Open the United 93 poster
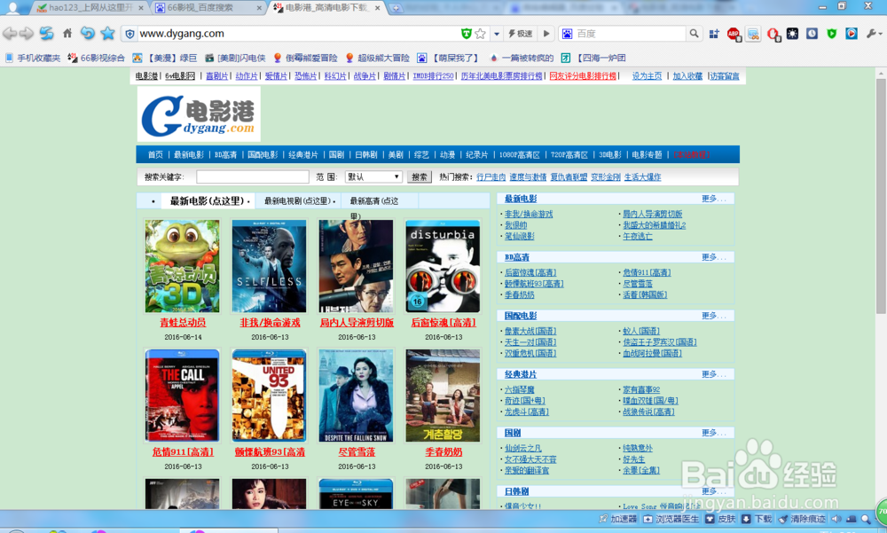 (x=270, y=396)
